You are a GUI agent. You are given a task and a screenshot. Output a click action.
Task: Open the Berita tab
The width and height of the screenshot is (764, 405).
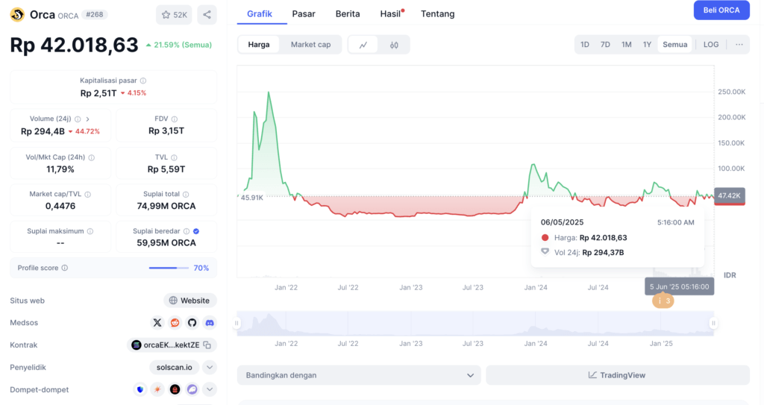point(348,13)
